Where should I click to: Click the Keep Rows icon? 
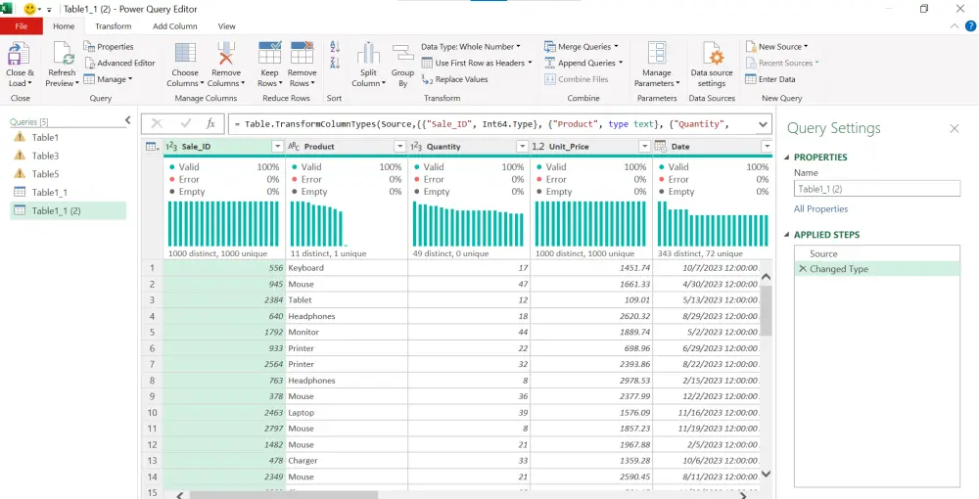coord(270,54)
